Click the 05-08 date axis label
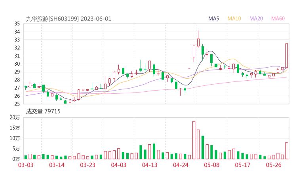 click(x=211, y=165)
